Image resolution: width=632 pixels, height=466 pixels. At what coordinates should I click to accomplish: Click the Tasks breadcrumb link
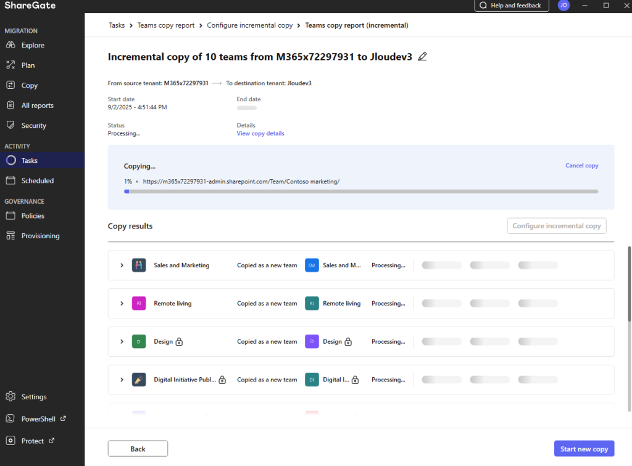pyautogui.click(x=117, y=25)
